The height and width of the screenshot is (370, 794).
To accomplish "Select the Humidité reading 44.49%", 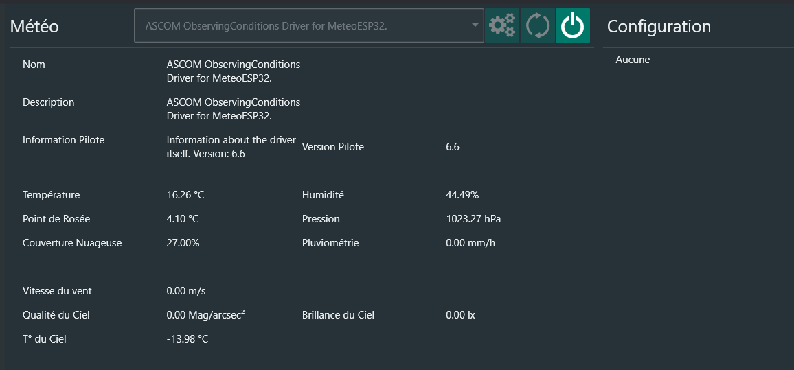I will (x=462, y=195).
